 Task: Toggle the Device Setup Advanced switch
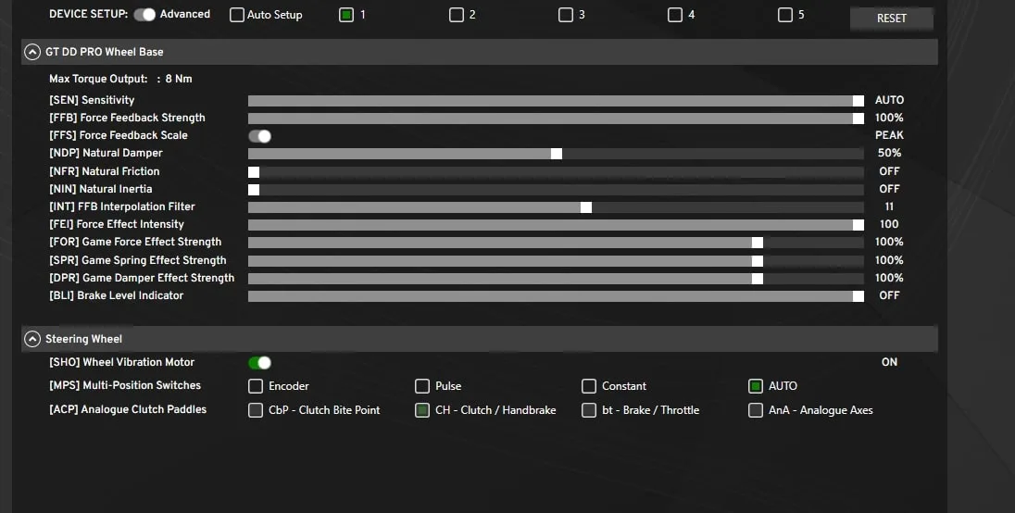(144, 14)
